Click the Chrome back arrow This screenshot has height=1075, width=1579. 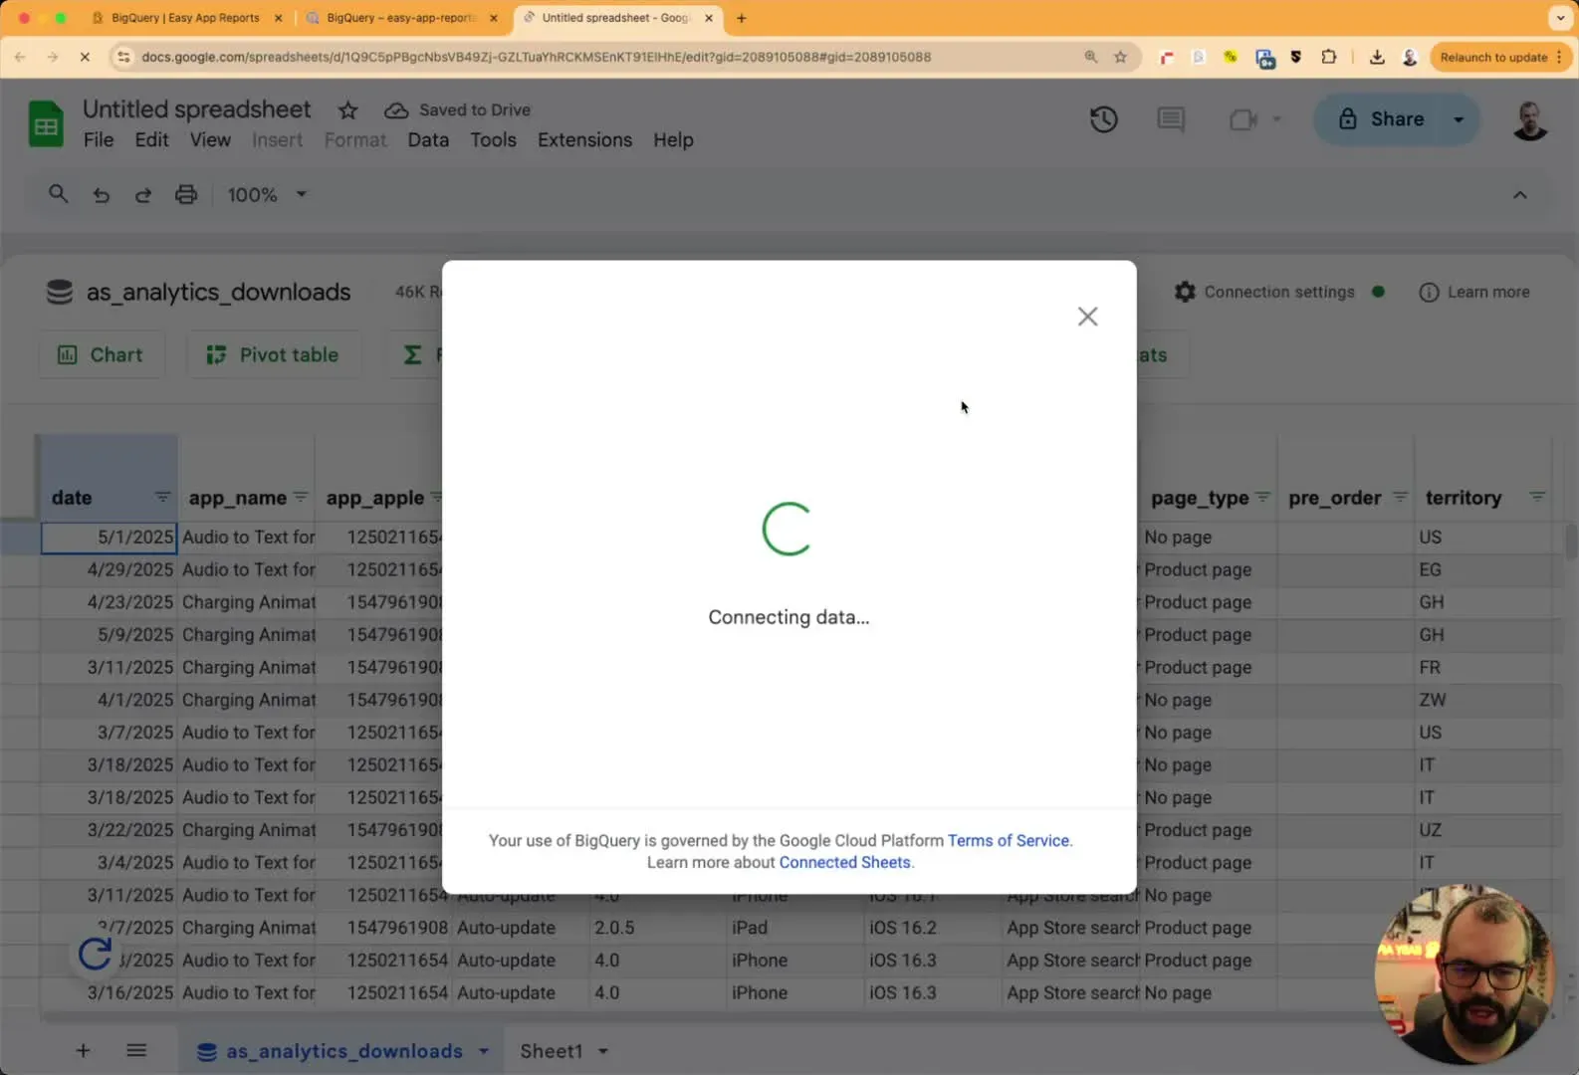point(20,57)
